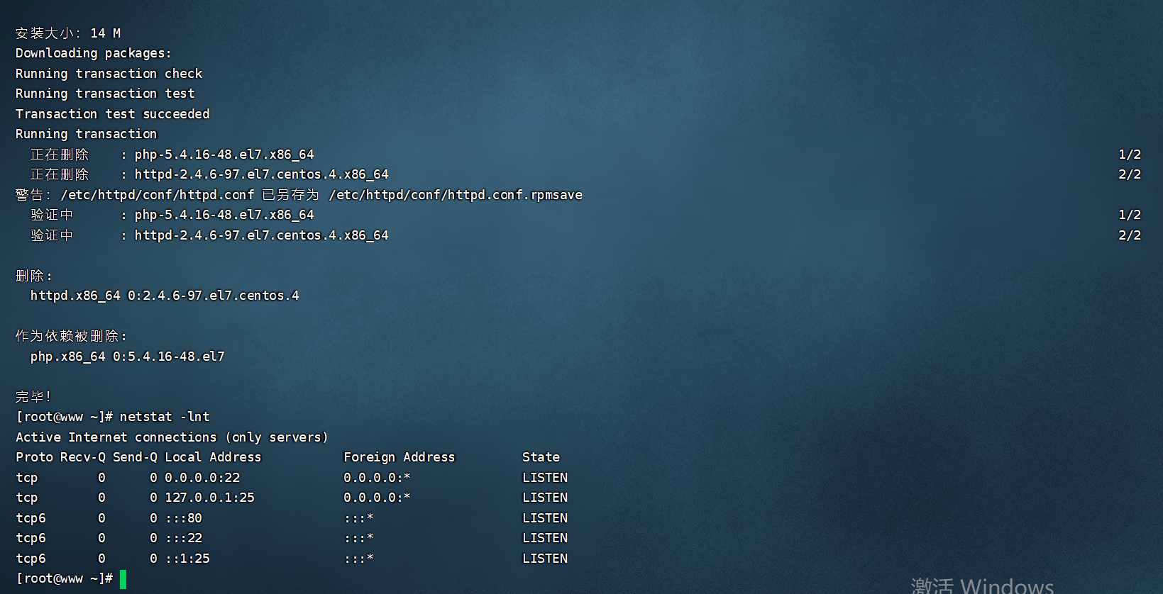
Task: Click 'httpd.x86_64 0:2.4.6-97.el7.centos.4' removed entry
Action: (165, 296)
